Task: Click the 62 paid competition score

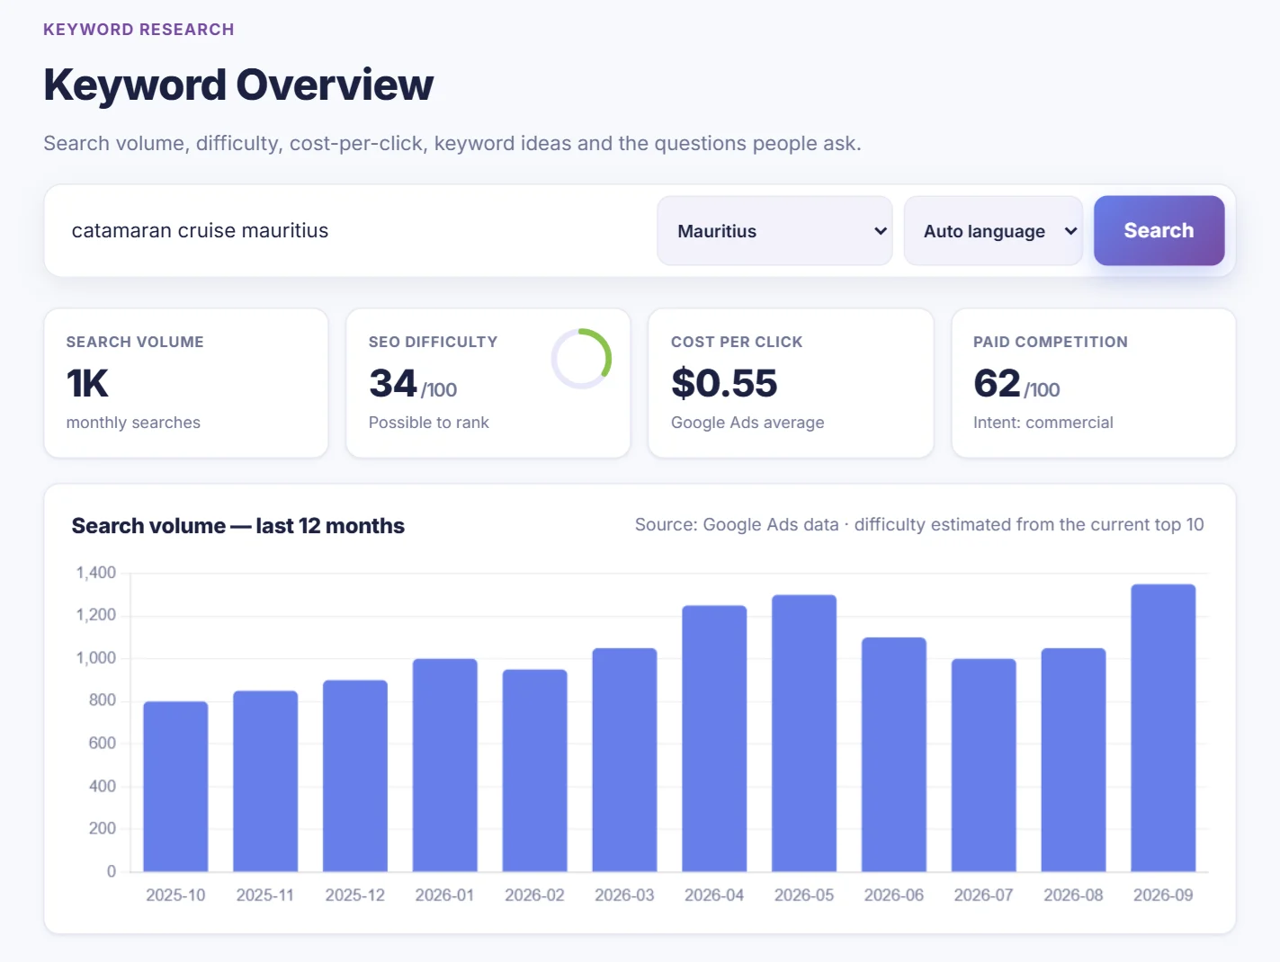Action: (x=997, y=384)
